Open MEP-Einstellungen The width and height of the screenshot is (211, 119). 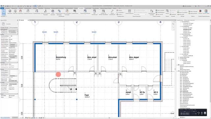(95, 12)
